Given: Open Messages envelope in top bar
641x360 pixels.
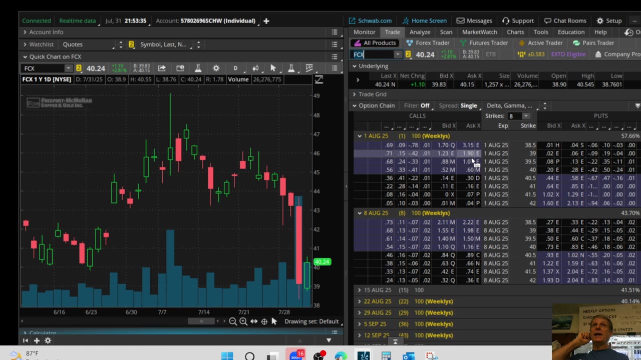Looking at the screenshot, I should point(474,21).
